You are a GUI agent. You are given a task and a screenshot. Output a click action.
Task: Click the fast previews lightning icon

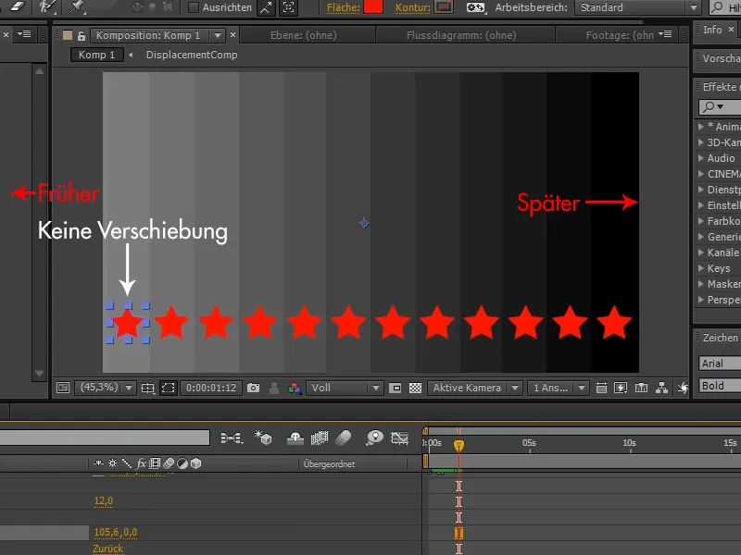(x=621, y=388)
